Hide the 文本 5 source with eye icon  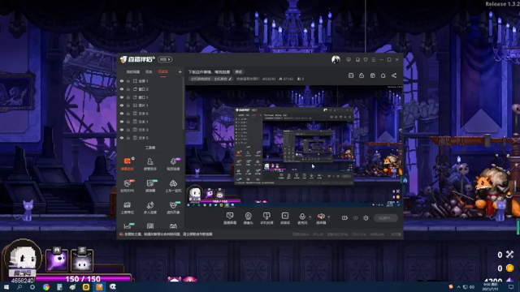(122, 138)
